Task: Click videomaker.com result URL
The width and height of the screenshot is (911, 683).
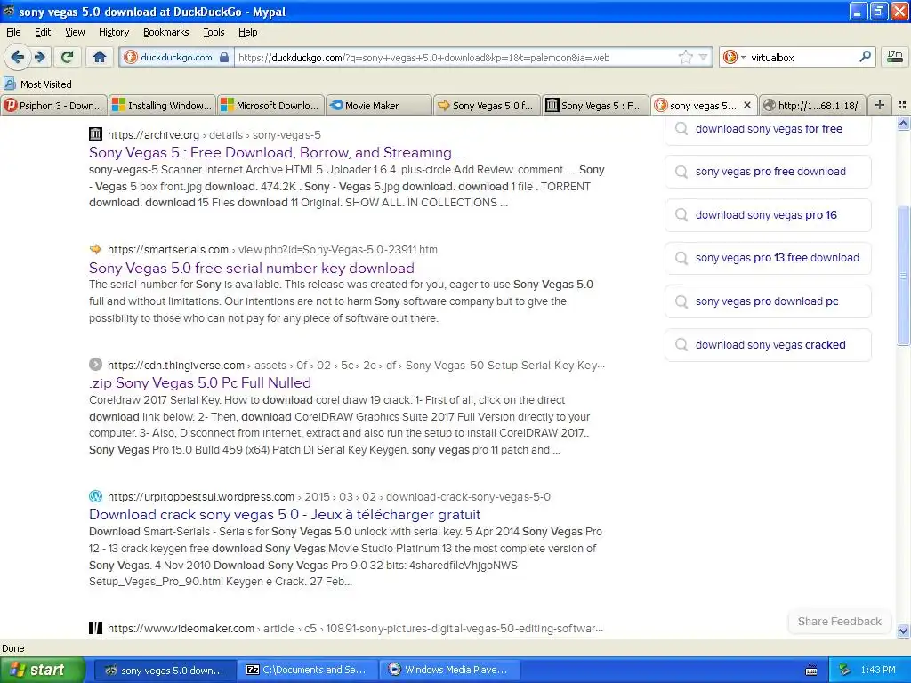Action: (355, 628)
